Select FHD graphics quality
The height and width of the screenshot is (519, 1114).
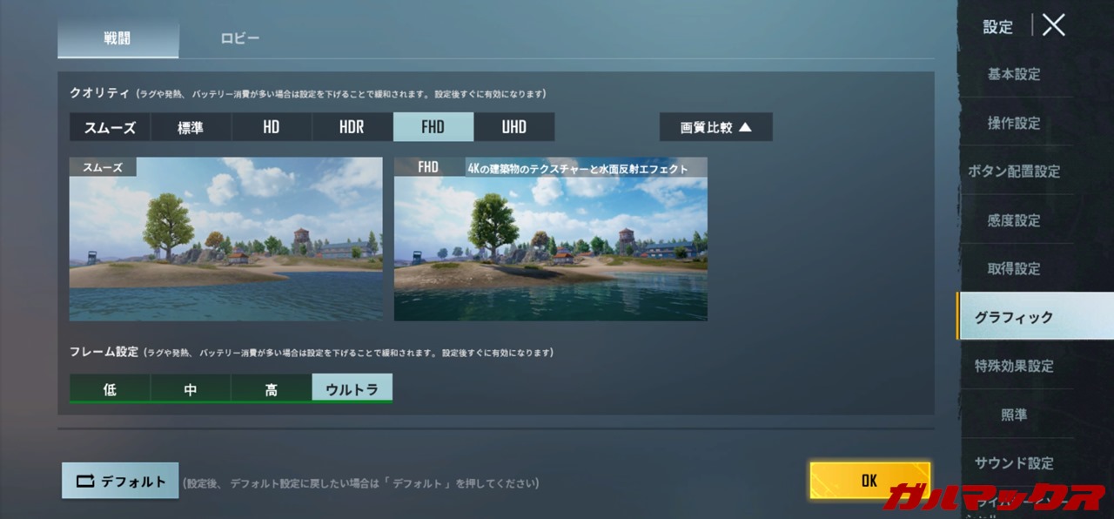coord(433,127)
